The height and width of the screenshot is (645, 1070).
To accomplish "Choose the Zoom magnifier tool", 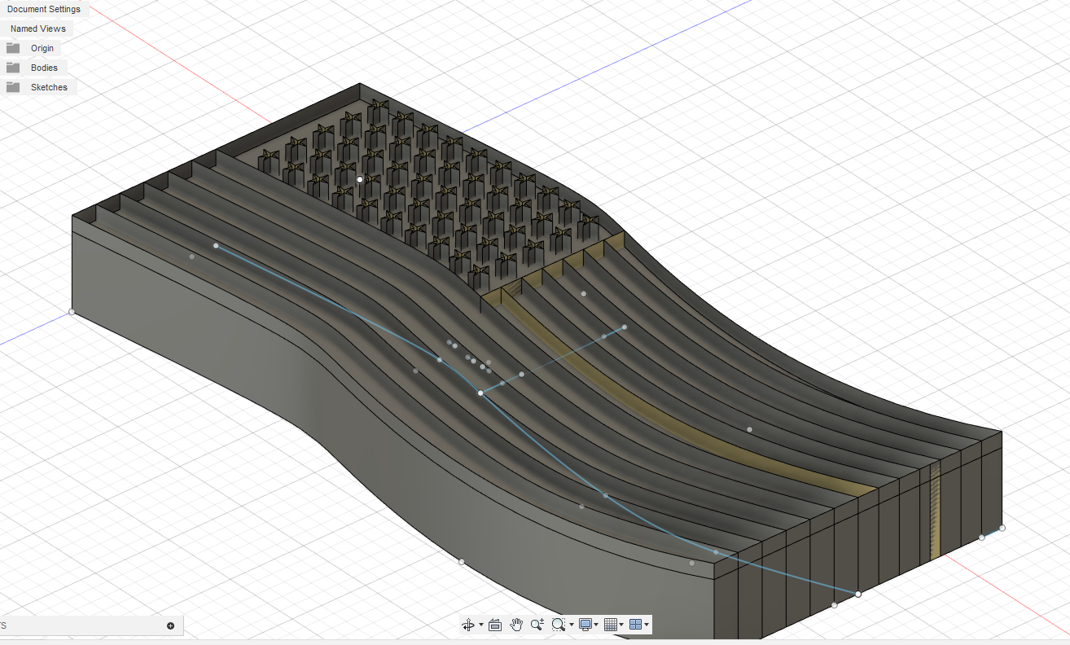I will [x=537, y=625].
